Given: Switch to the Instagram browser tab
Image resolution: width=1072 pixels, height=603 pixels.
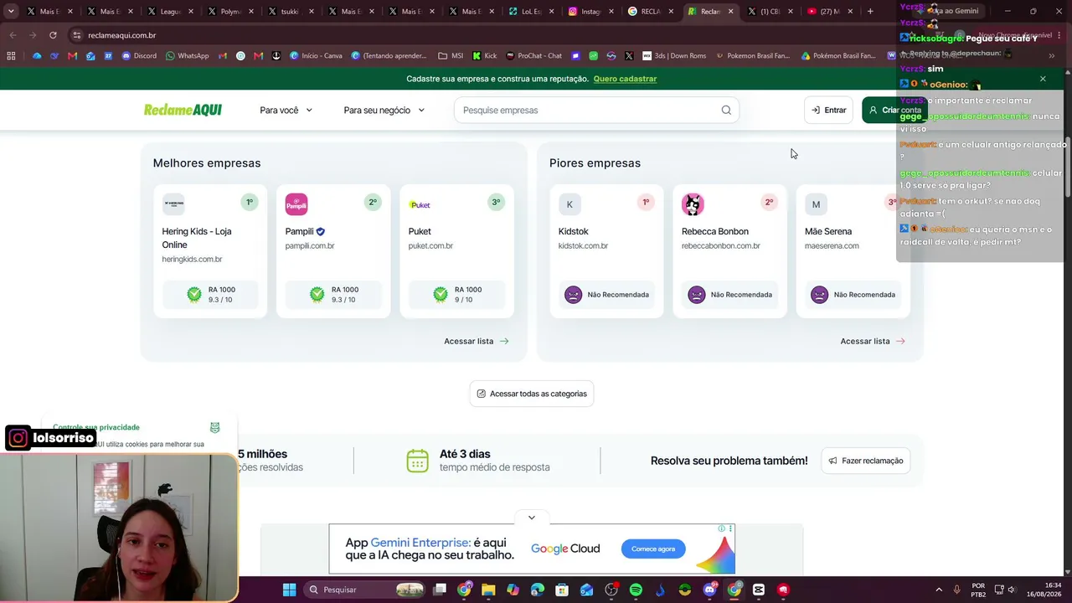Looking at the screenshot, I should click(592, 12).
